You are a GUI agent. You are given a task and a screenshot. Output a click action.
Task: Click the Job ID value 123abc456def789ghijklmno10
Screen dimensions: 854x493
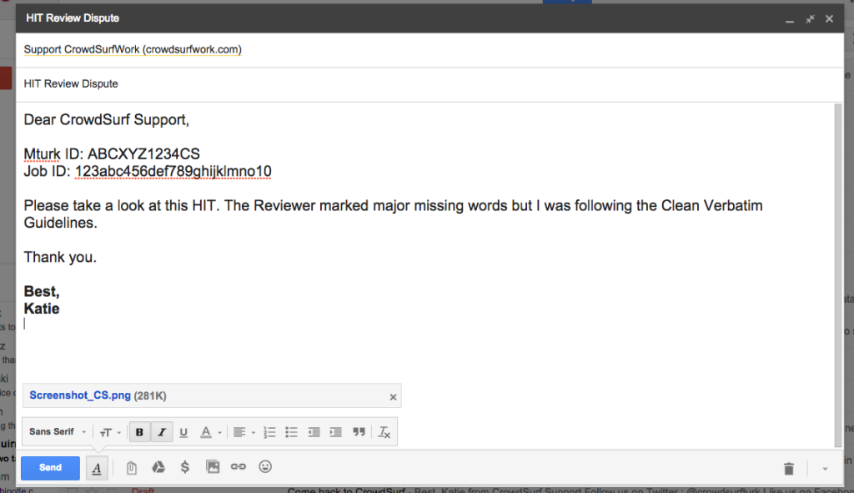[173, 172]
